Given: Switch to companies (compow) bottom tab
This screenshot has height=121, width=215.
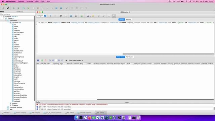Looking at the screenshot, I should (84, 113).
